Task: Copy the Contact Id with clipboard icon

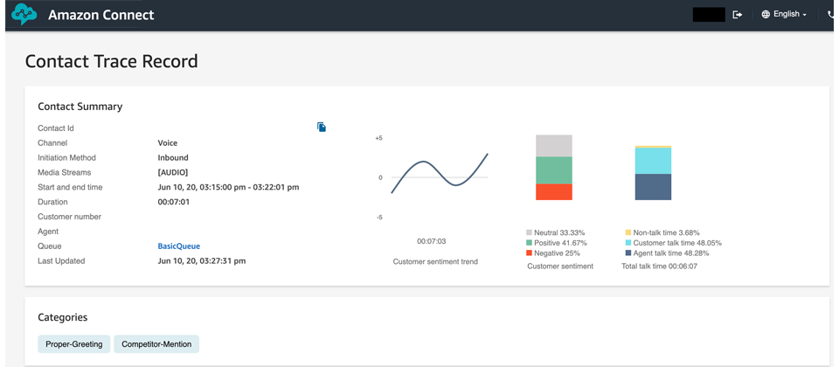Action: coord(322,127)
